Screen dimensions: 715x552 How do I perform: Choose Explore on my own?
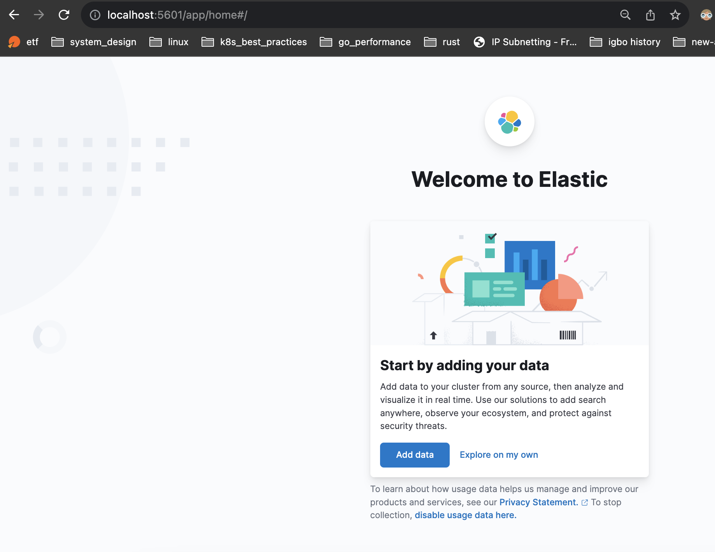tap(499, 455)
